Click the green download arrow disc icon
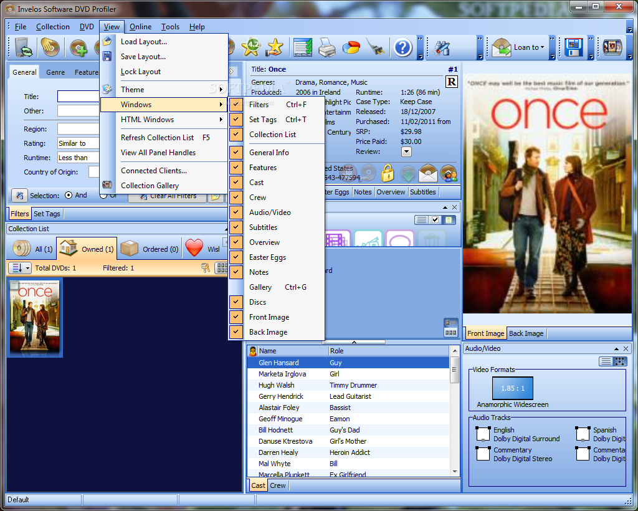The width and height of the screenshot is (638, 511). [x=407, y=174]
